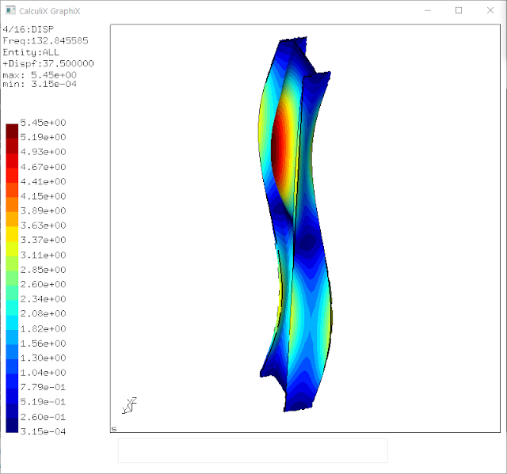The width and height of the screenshot is (507, 474).
Task: Click legend value 5.19e+00
Action: (x=43, y=137)
